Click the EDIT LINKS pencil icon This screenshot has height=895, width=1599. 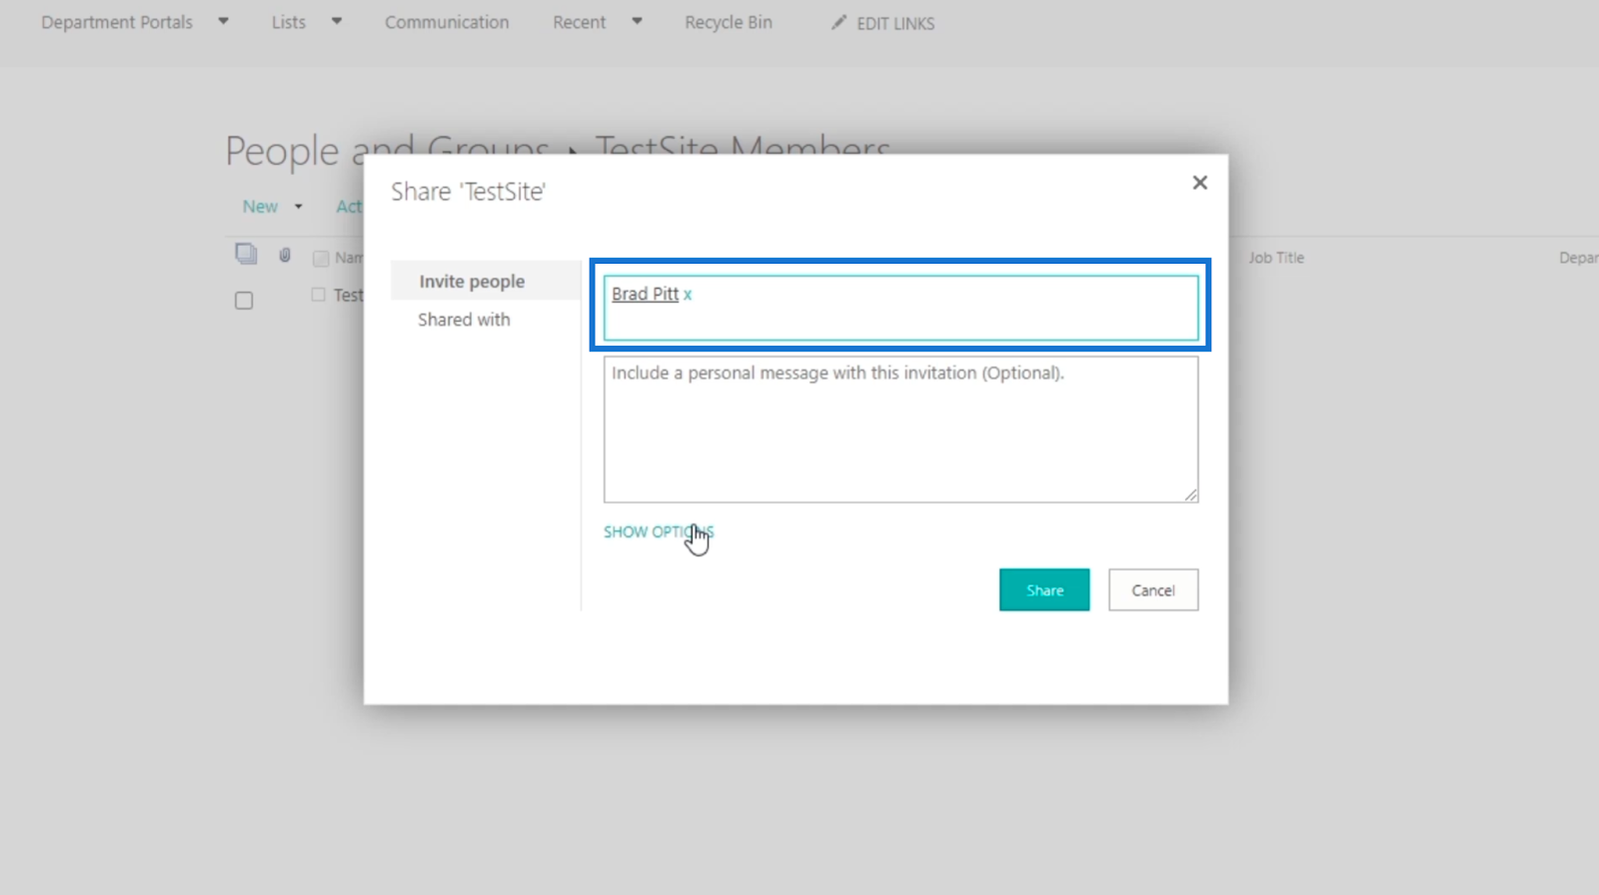click(x=838, y=22)
